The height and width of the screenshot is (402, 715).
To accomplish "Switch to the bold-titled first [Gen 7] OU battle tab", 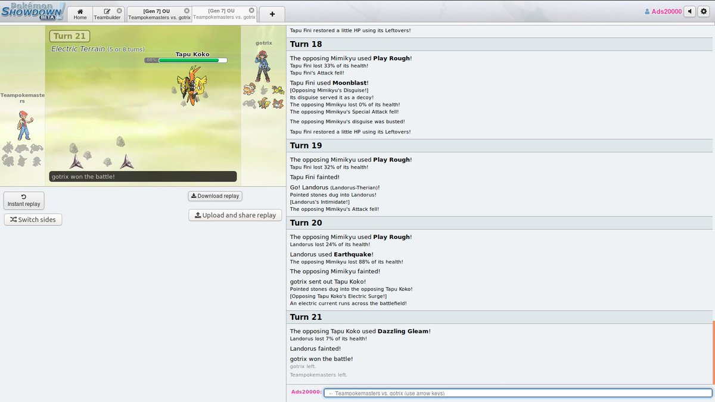I will click(160, 14).
